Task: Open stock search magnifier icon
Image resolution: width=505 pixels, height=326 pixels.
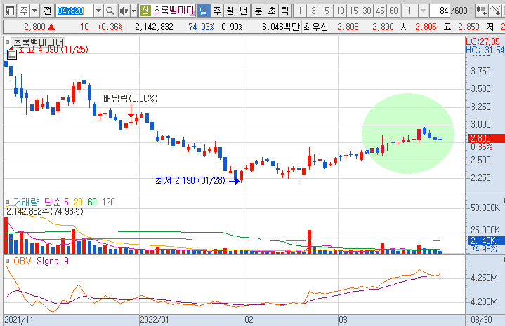Action: [110, 11]
